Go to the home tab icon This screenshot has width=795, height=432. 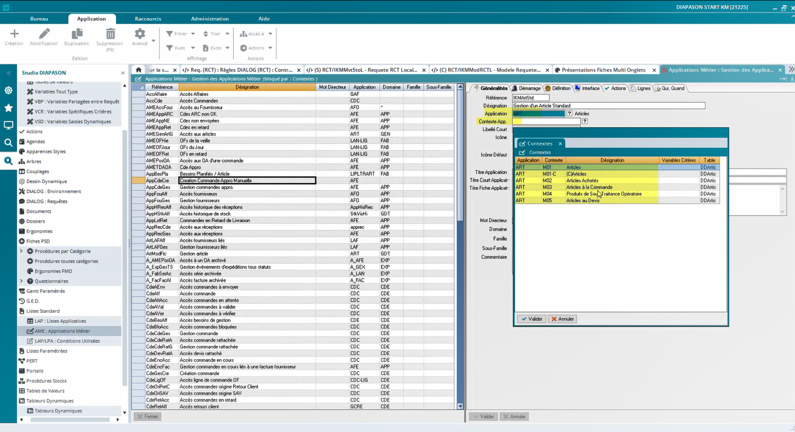pyautogui.click(x=138, y=70)
